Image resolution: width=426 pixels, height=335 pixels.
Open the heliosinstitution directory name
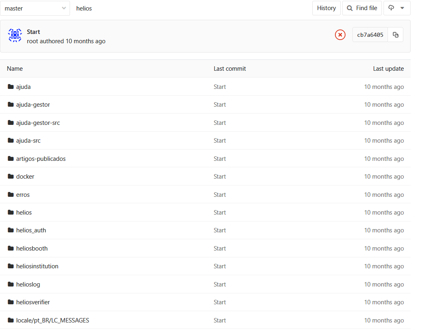37,266
